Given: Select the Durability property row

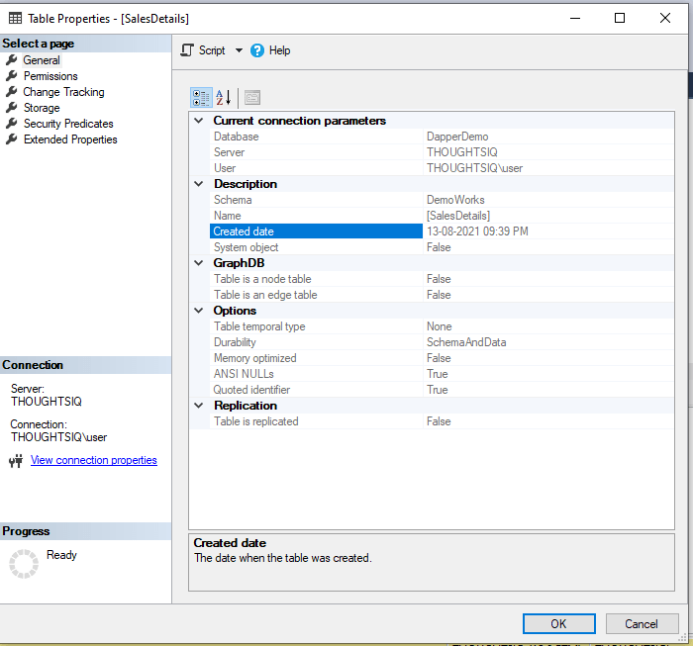Looking at the screenshot, I should pyautogui.click(x=317, y=342).
